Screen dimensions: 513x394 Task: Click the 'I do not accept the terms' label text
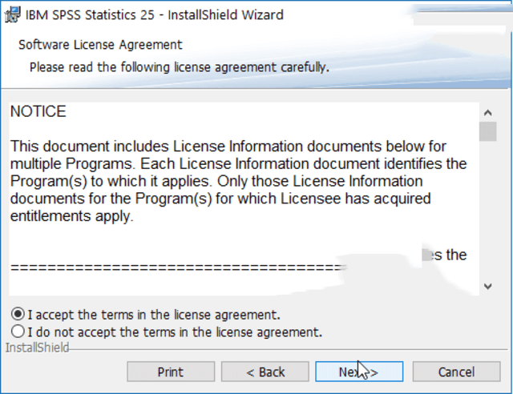click(175, 331)
